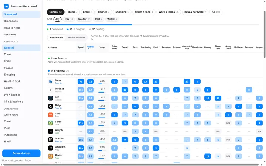266x166 pixels.
Task: Select the Finance category tab
Action: click(x=104, y=12)
